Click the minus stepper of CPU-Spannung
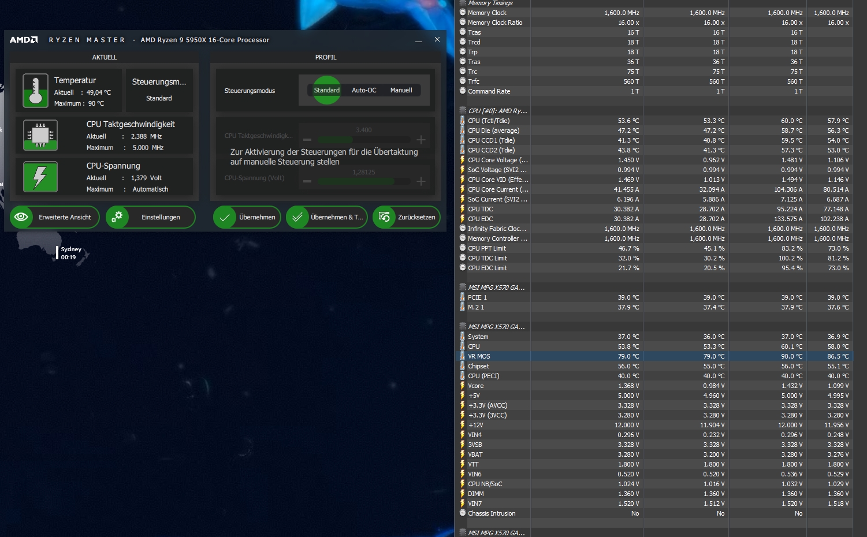Image resolution: width=867 pixels, height=537 pixels. pyautogui.click(x=307, y=181)
